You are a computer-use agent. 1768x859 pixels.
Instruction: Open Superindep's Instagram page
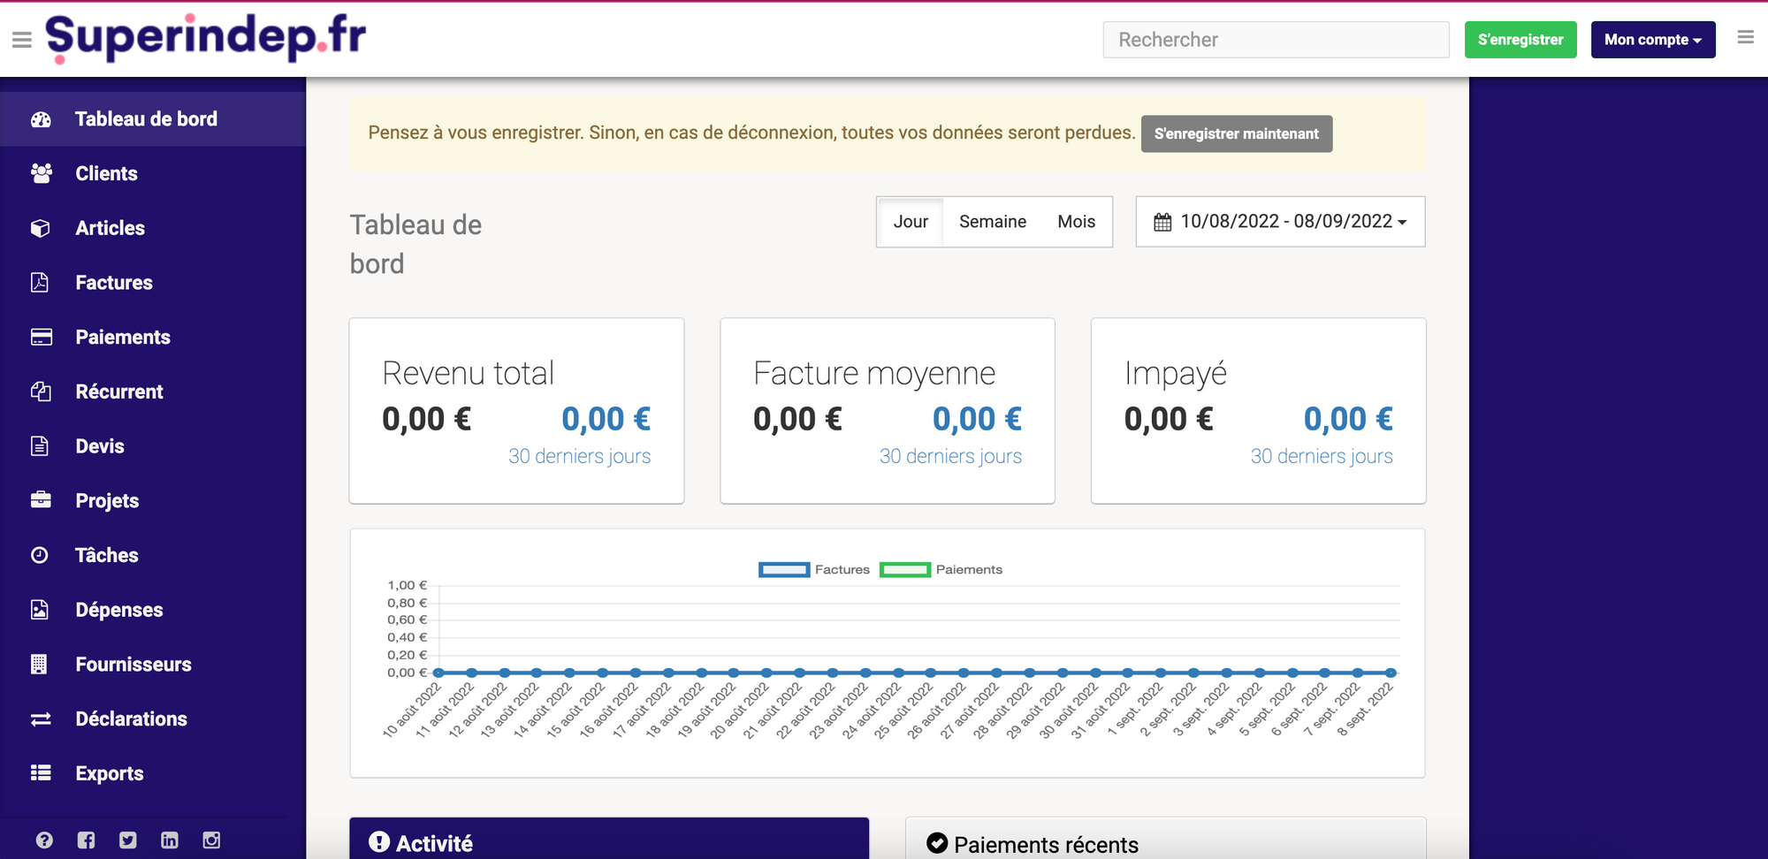tap(211, 840)
